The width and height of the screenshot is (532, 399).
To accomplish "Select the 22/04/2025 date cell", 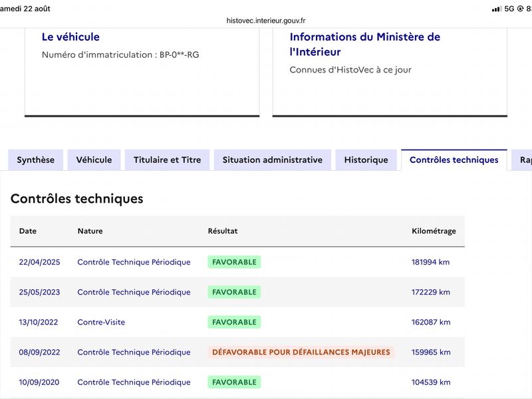I will coord(39,262).
